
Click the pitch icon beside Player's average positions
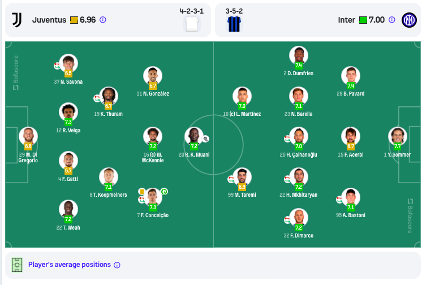(17, 265)
